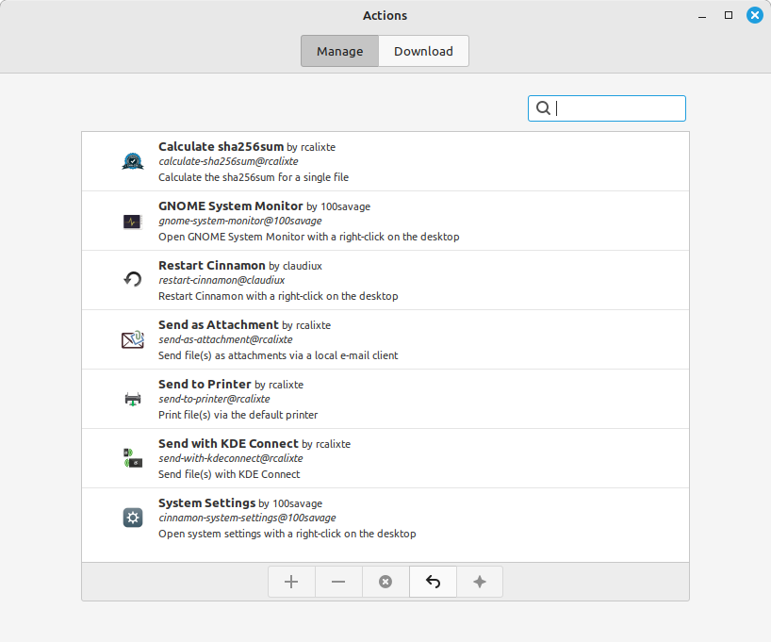Click inside the search input field
Screen dimensions: 771x642
pos(613,108)
